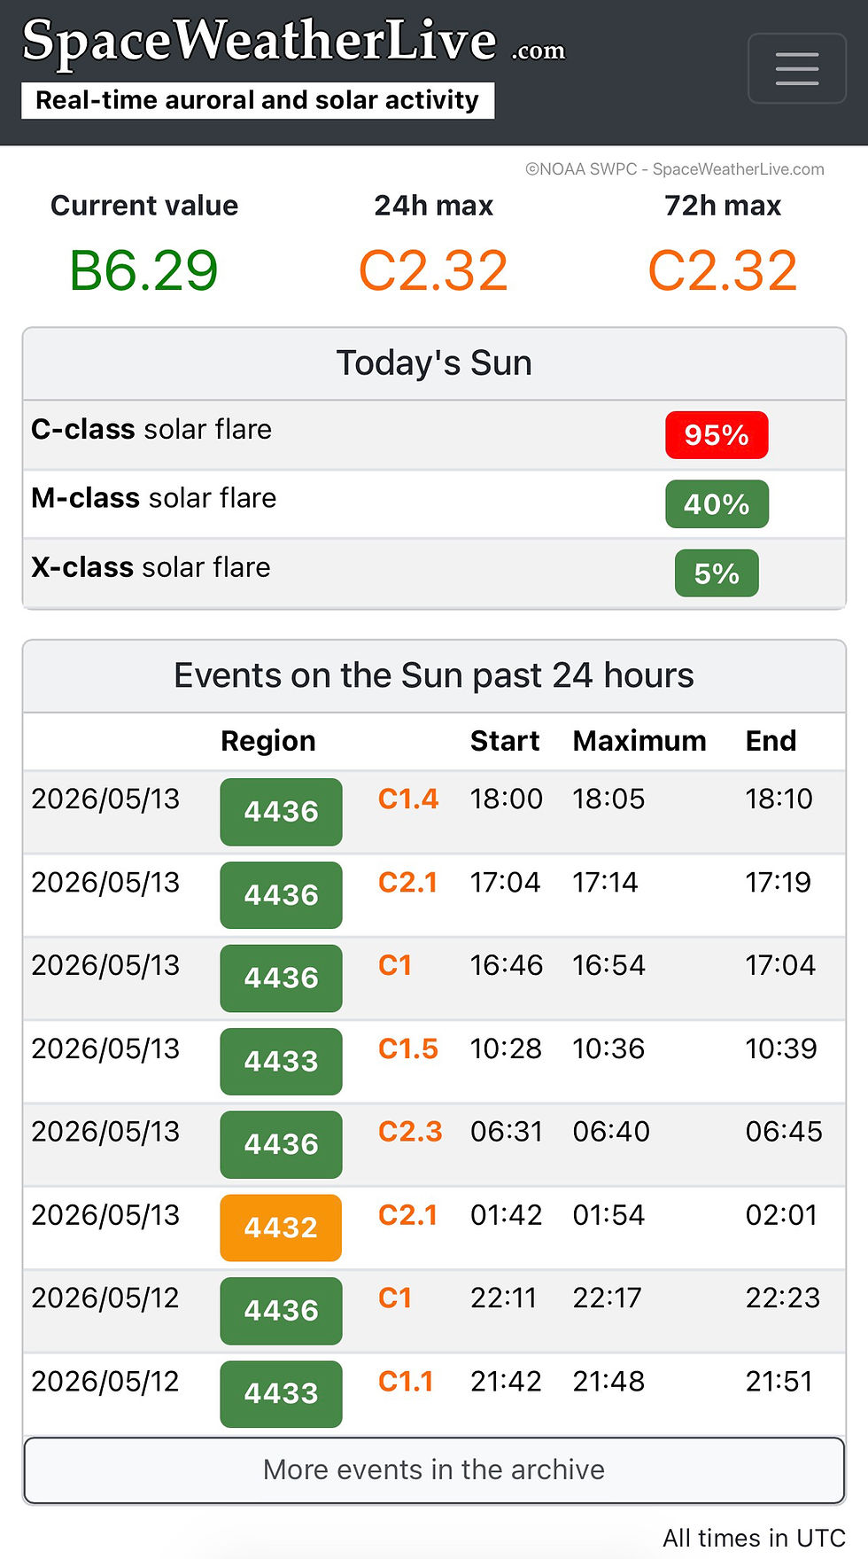The image size is (868, 1559).
Task: Click the SpaceWeatherLive.com logo
Action: point(293,41)
